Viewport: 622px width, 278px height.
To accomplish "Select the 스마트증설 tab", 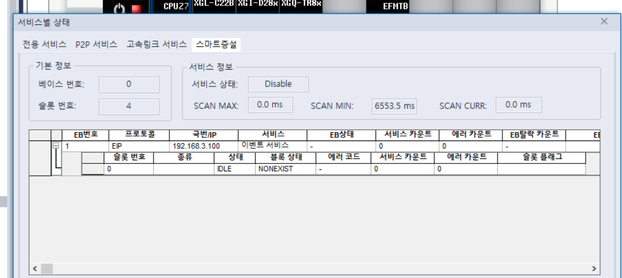I will (x=216, y=44).
